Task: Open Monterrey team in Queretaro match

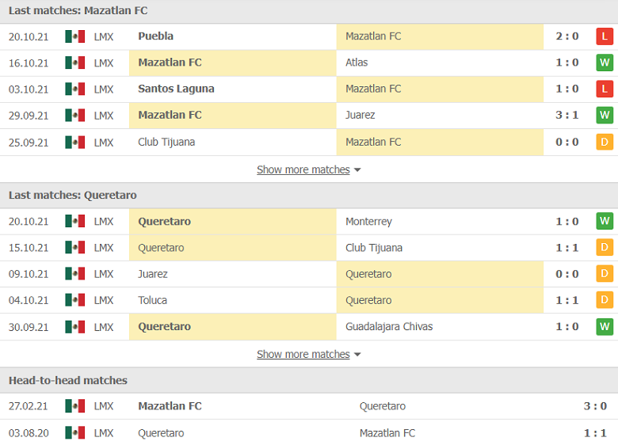Action: 368,222
